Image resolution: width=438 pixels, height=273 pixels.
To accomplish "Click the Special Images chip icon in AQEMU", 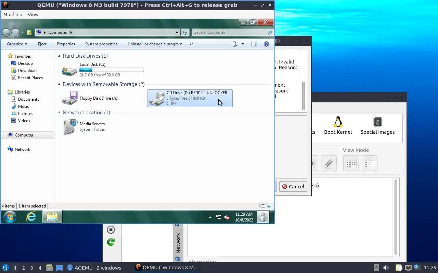I will tap(378, 122).
